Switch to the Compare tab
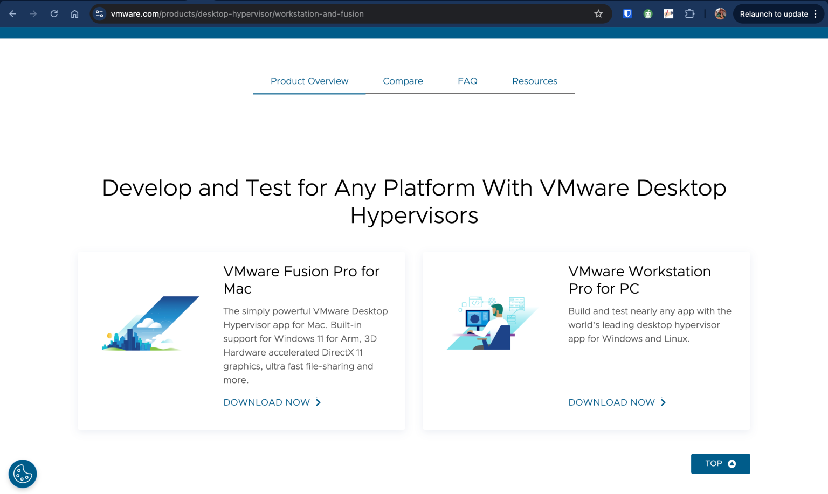 [403, 81]
